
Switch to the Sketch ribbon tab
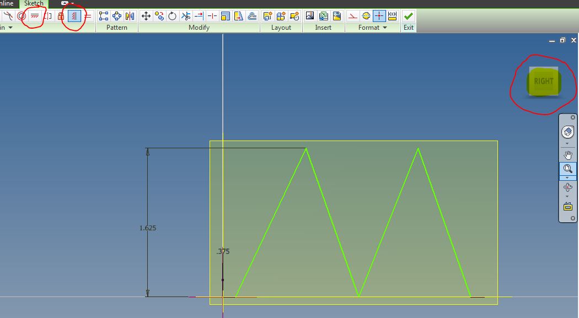click(34, 3)
